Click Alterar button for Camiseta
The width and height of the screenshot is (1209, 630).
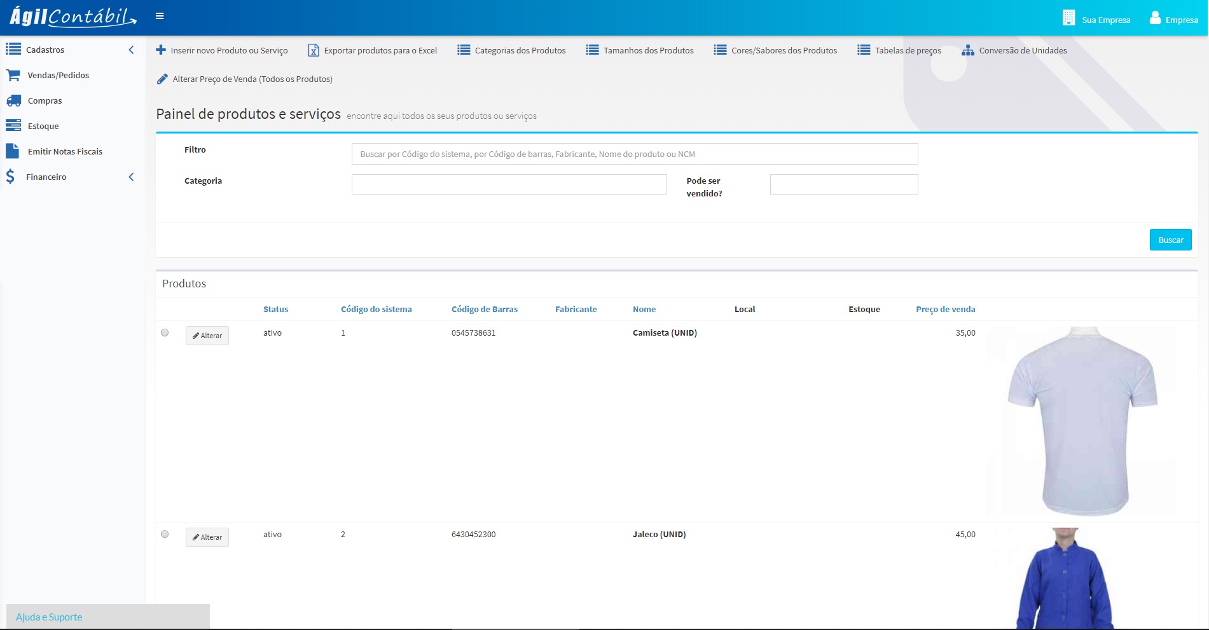click(x=207, y=336)
